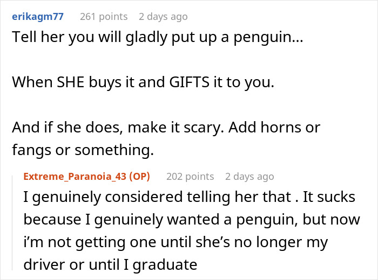
Task: Open Extreme_Paranoia_43 user profile
Action: coord(78,177)
